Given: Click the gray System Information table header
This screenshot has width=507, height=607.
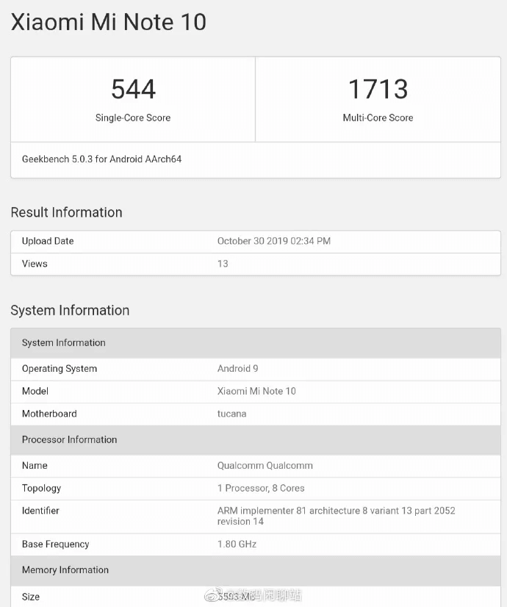Looking at the screenshot, I should 64,342.
